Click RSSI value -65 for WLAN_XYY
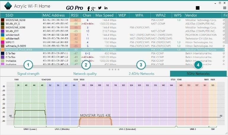Image resolution: width=228 pixels, height=135 pixels. (x=75, y=31)
